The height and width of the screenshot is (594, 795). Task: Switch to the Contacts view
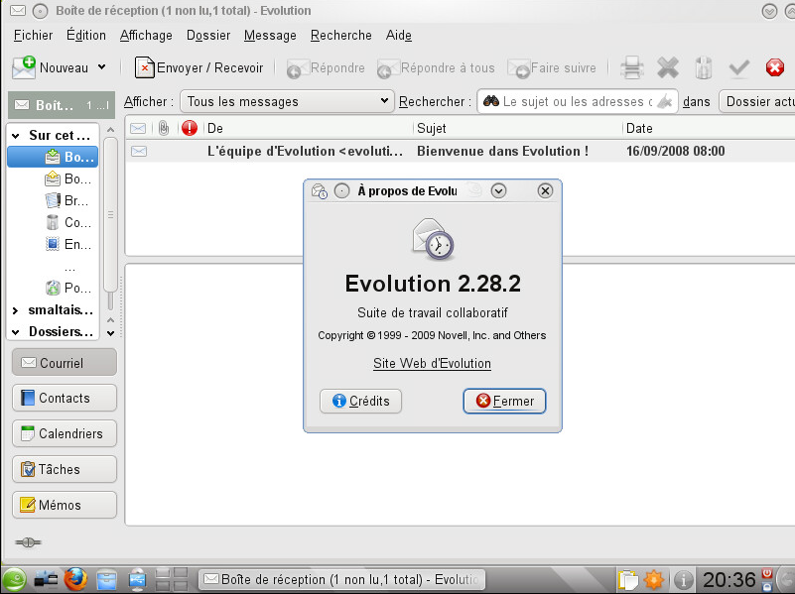(64, 398)
